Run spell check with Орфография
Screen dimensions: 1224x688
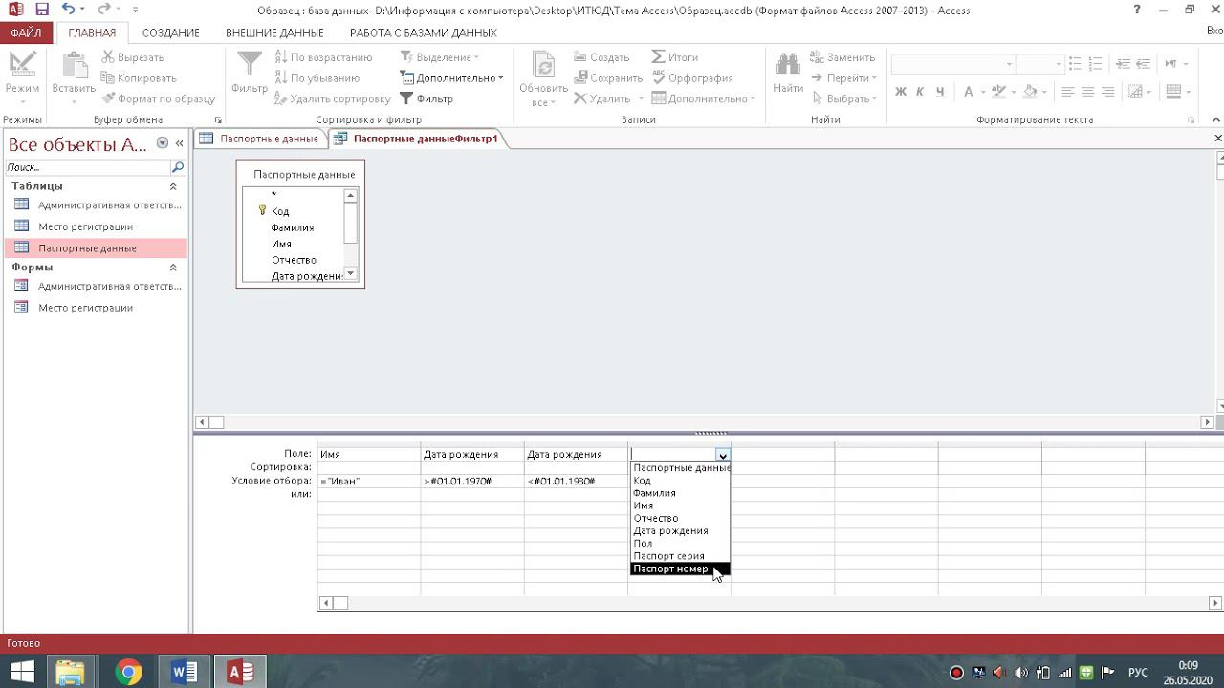coord(692,78)
